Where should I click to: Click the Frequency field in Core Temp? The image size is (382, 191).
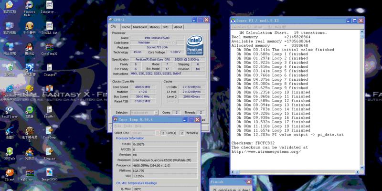pyautogui.click(x=165, y=165)
